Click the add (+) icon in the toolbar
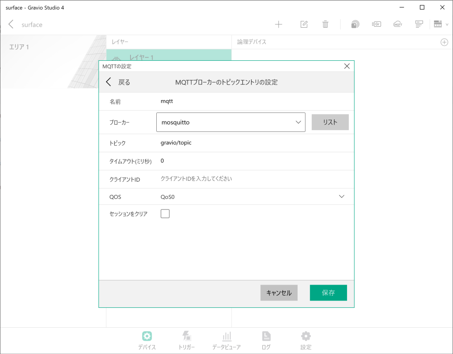Viewport: 453px width, 354px height. click(278, 24)
